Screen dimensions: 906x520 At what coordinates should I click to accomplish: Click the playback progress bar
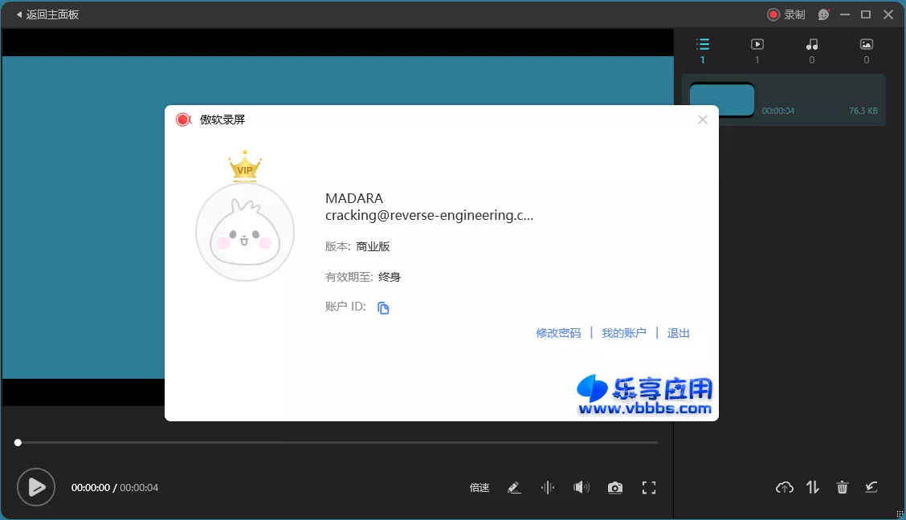(337, 441)
